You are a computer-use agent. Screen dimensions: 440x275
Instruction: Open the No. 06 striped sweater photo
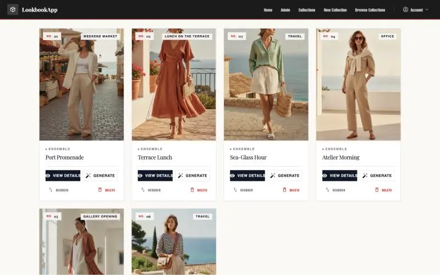pos(174,241)
